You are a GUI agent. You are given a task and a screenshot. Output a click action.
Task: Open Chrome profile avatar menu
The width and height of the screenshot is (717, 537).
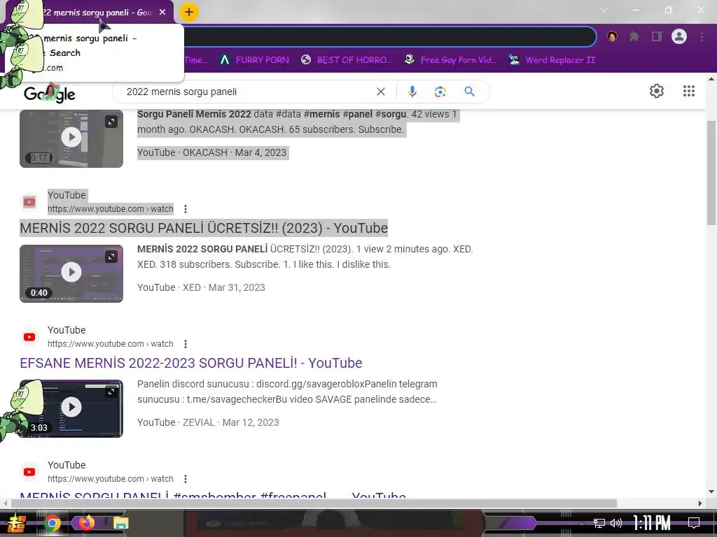tap(679, 36)
